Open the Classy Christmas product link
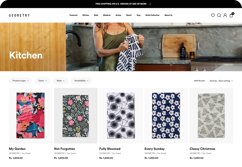Image resolution: width=242 pixels, height=167 pixels. point(202,149)
